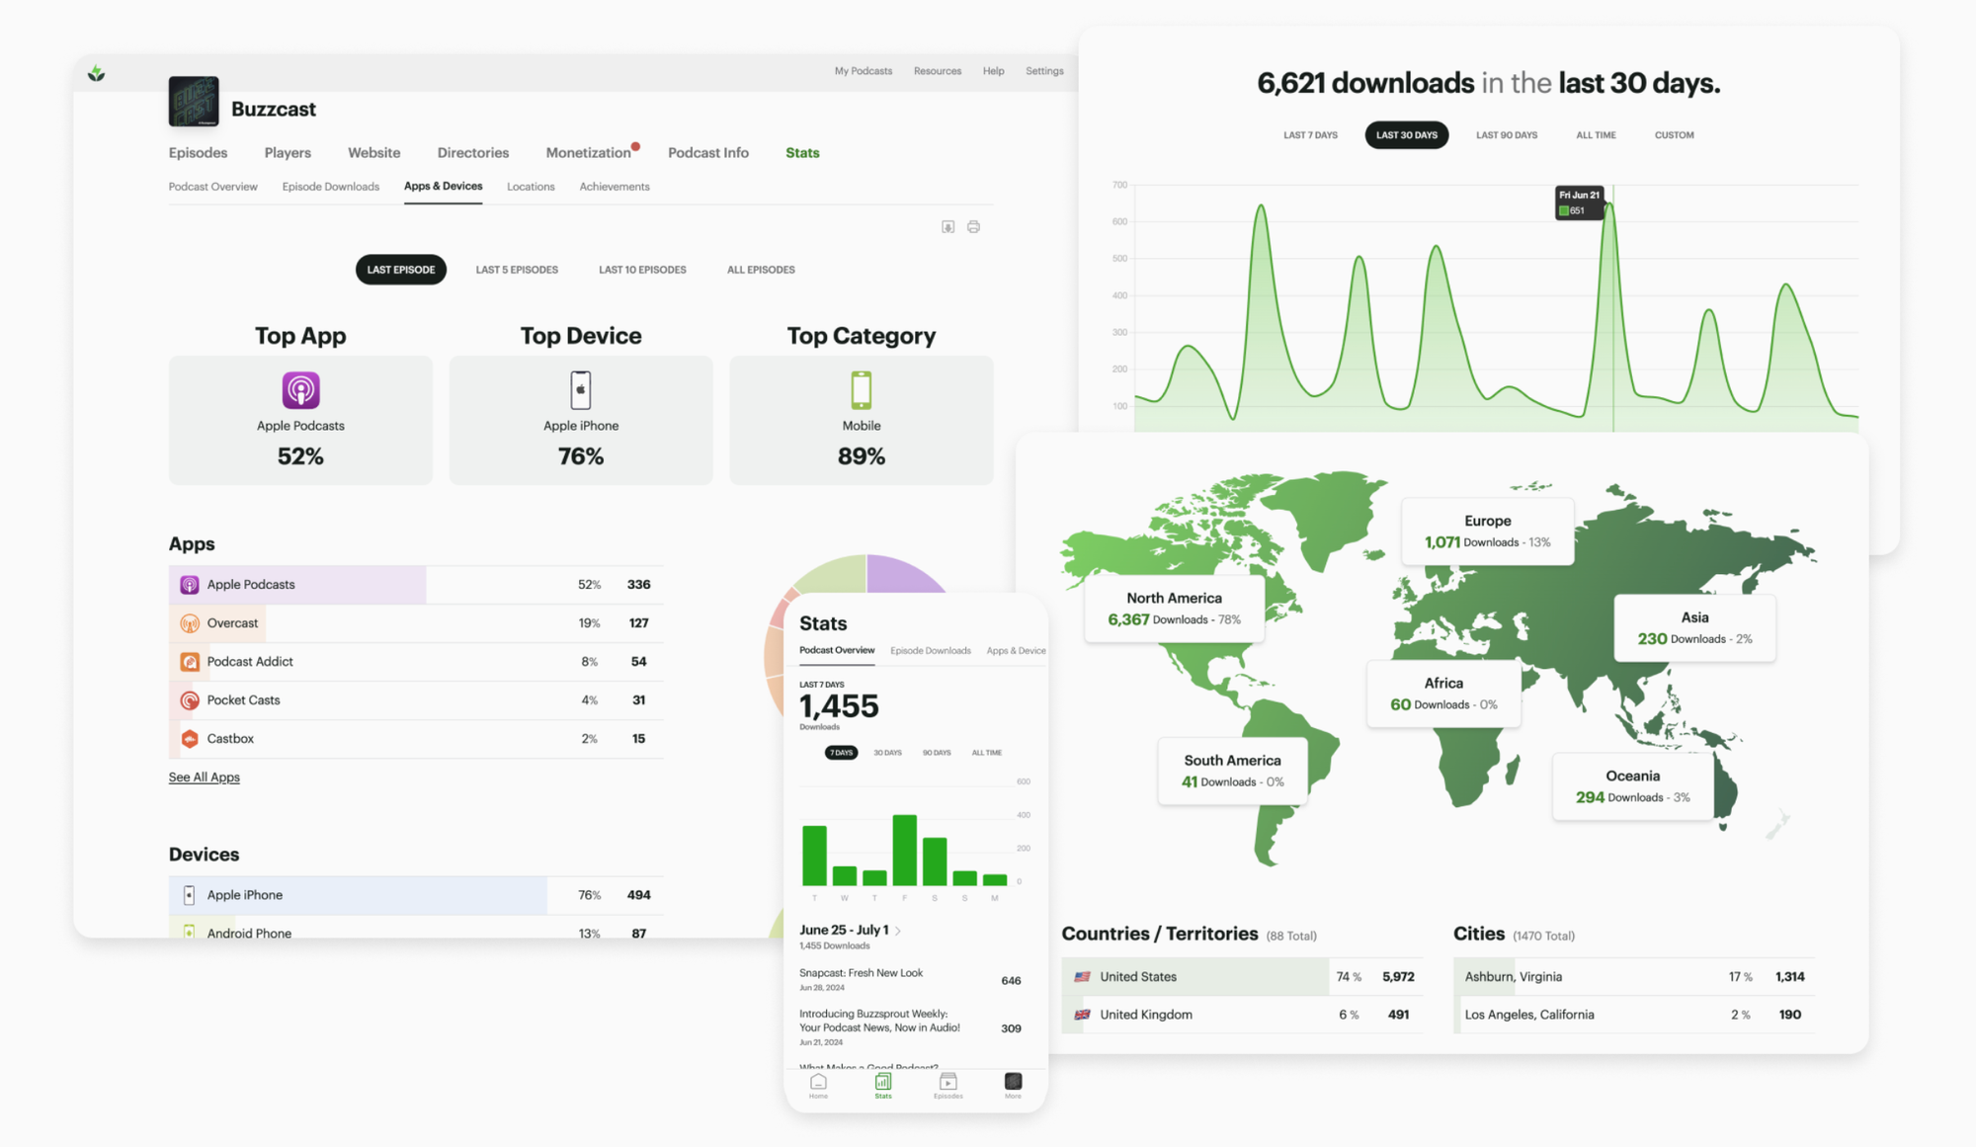Tap Episode Downloads tab in mobile stats
Viewport: 1976px width, 1147px height.
[930, 651]
